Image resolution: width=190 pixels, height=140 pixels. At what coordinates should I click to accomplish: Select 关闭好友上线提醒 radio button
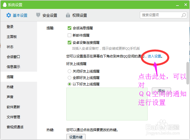tap(69, 71)
